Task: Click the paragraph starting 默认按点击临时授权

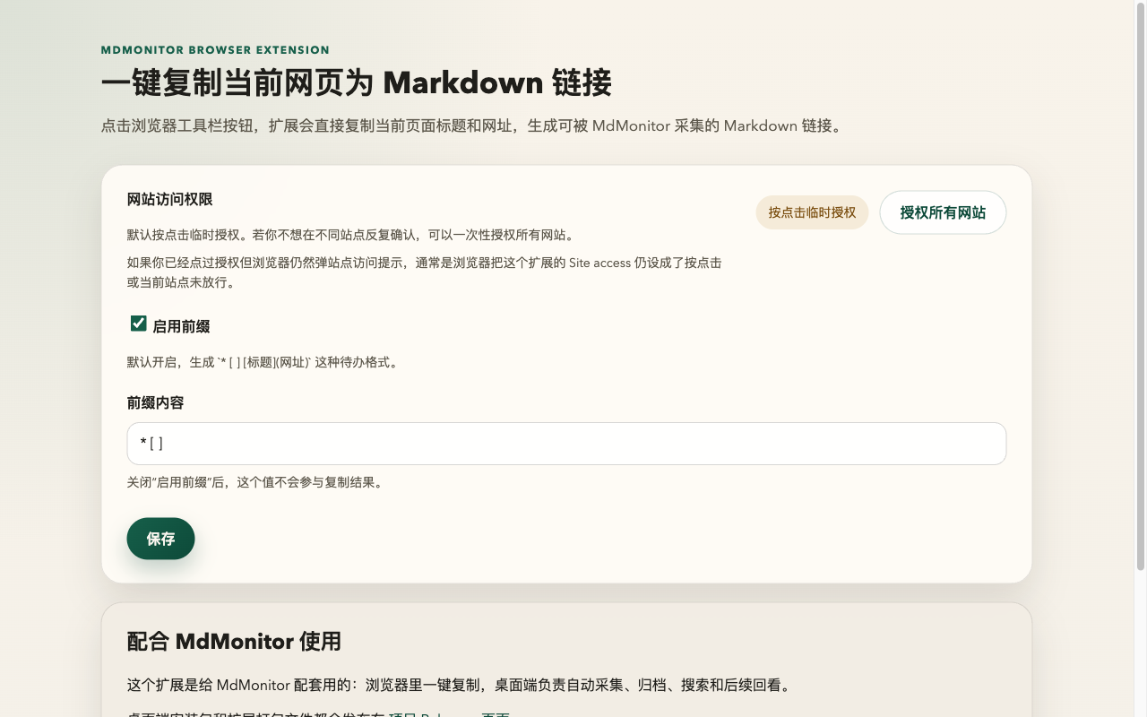Action: click(x=350, y=235)
